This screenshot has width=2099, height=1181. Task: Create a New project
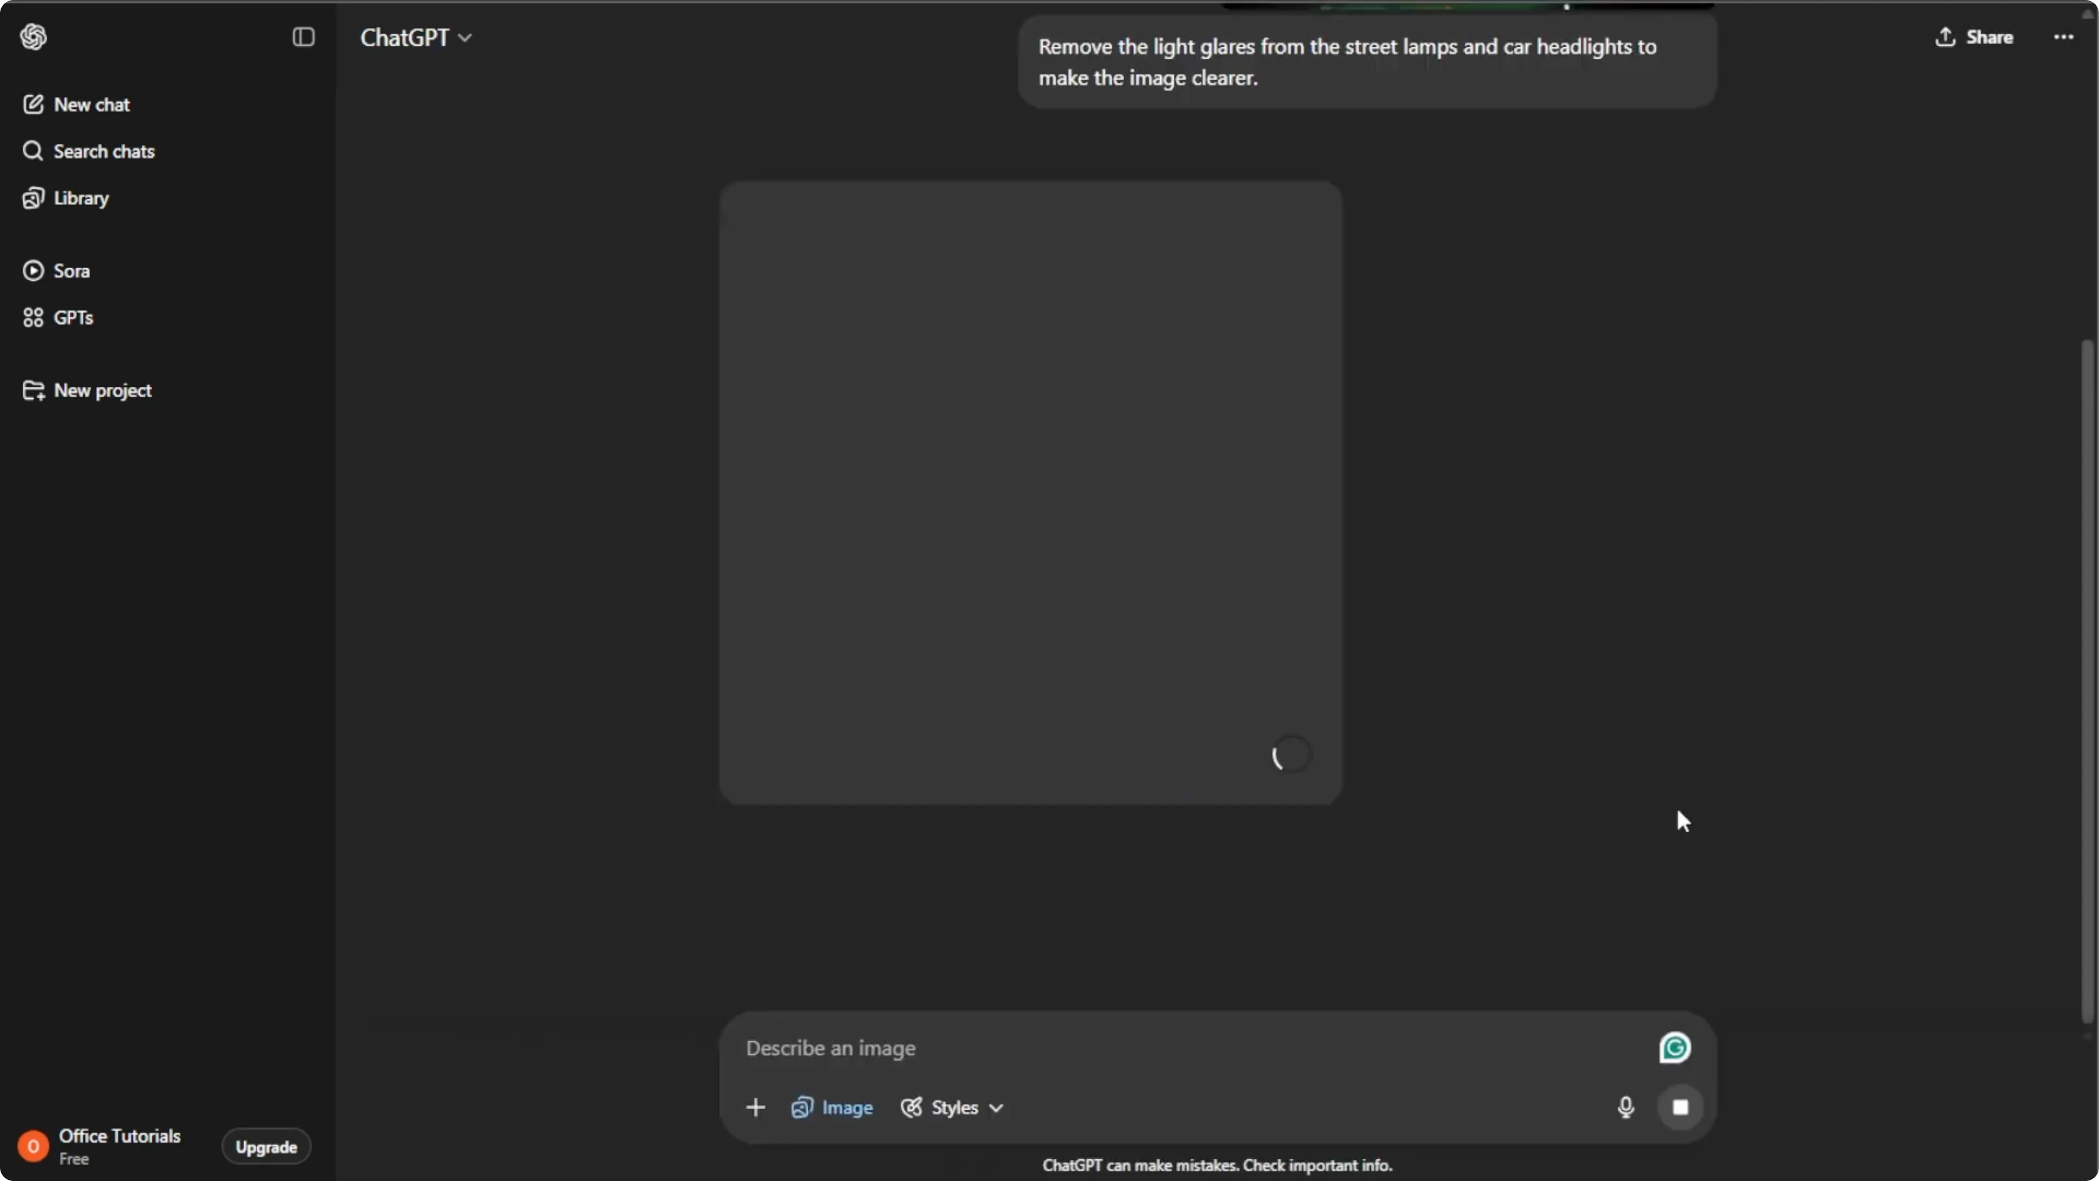coord(86,390)
